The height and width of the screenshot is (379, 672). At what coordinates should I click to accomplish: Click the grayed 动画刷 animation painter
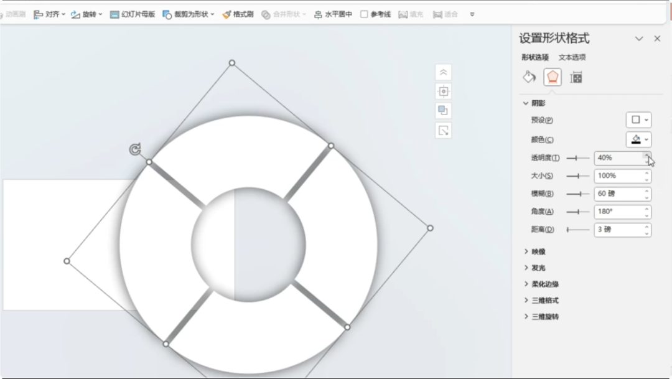pyautogui.click(x=13, y=14)
